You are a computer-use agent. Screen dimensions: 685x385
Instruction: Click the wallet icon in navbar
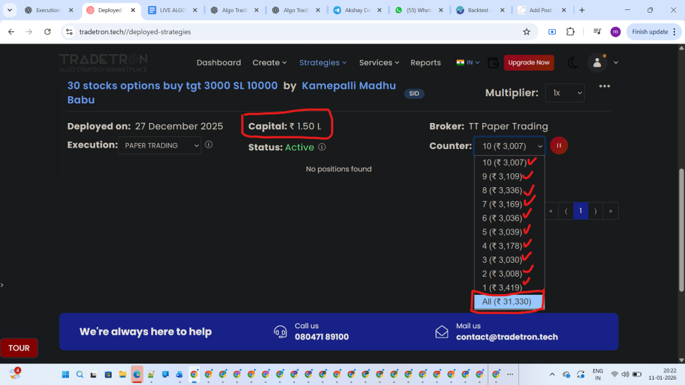(x=493, y=63)
